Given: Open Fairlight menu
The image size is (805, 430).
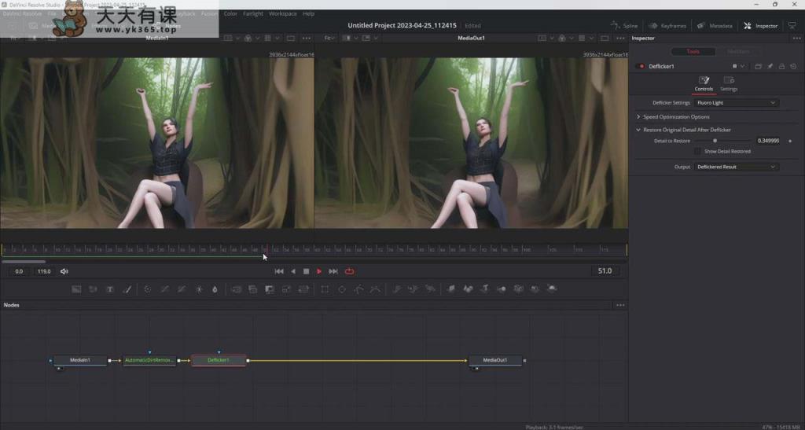Looking at the screenshot, I should tap(253, 14).
